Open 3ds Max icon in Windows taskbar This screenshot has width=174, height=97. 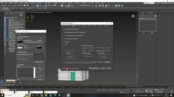68,95
